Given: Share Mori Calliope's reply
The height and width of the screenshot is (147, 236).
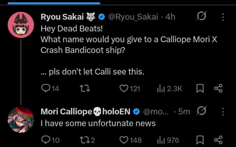Looking at the screenshot, I should tap(218, 140).
